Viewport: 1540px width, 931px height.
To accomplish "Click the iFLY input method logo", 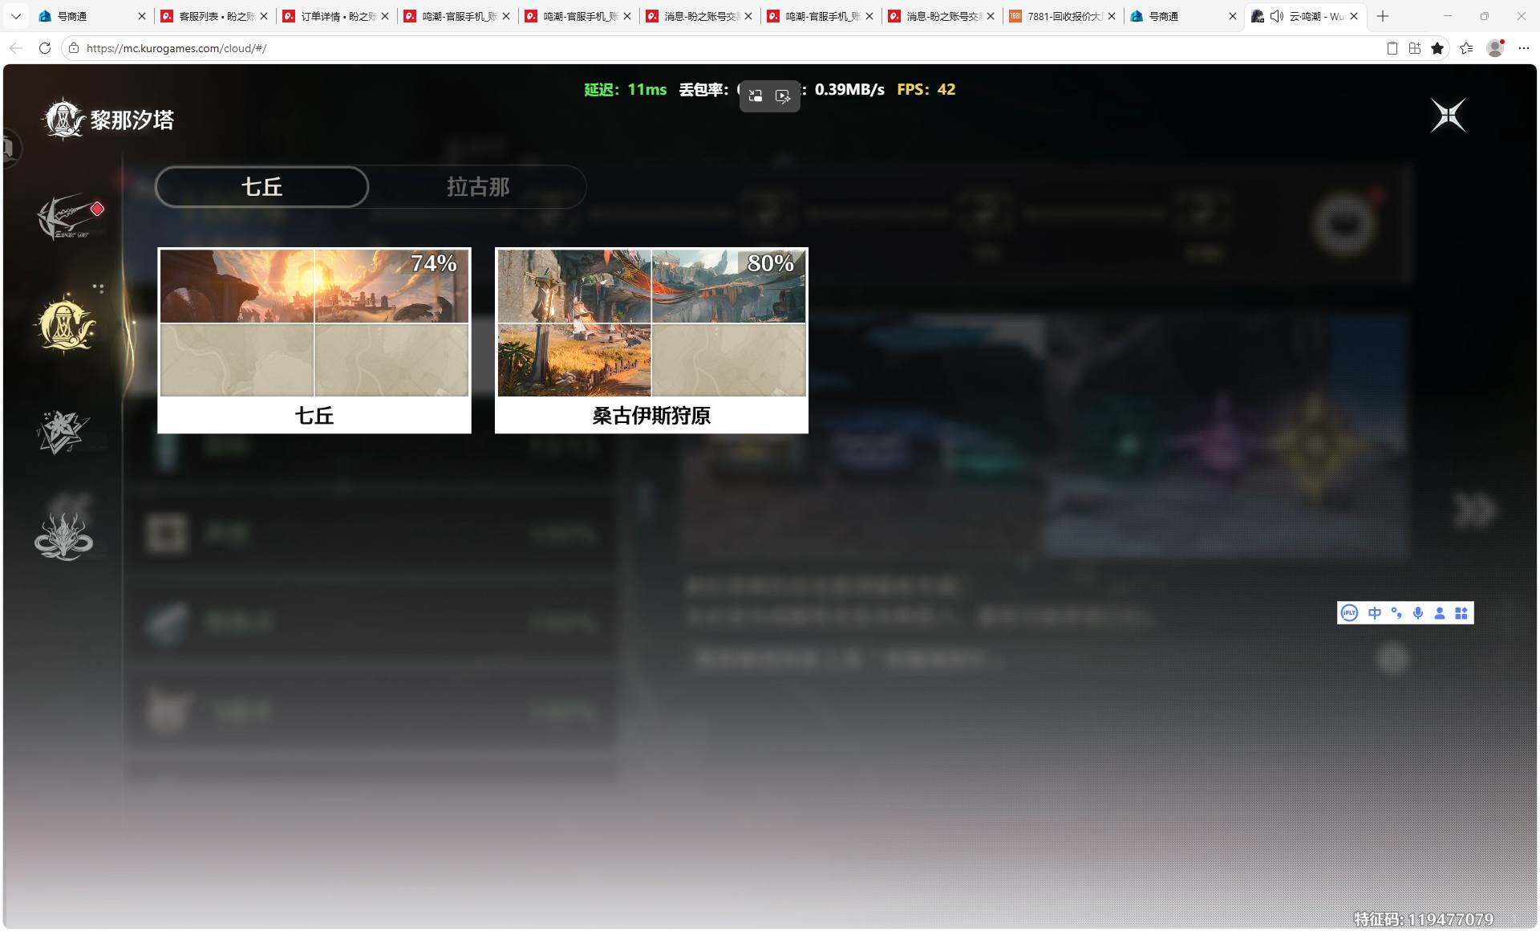I will tap(1350, 613).
